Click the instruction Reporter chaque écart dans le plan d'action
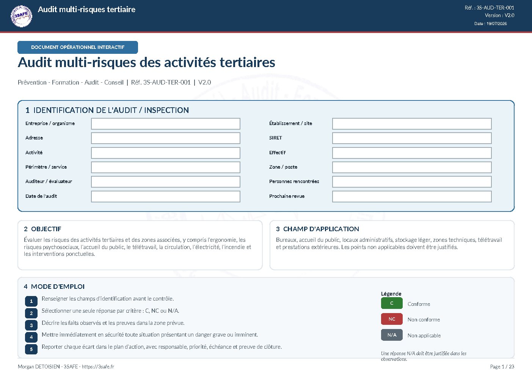532x376 pixels. click(162, 347)
